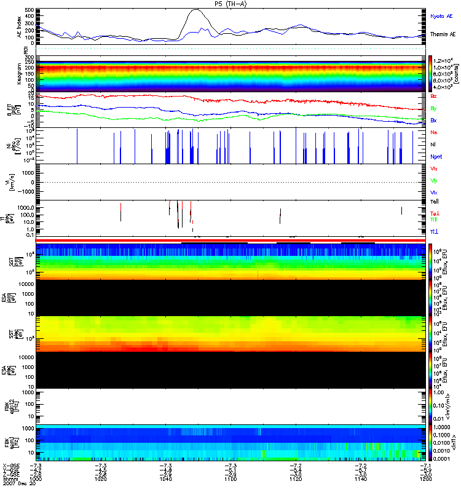The height and width of the screenshot is (492, 461).
Task: Click the [counts] colorbar unit label
Action: coord(457,74)
